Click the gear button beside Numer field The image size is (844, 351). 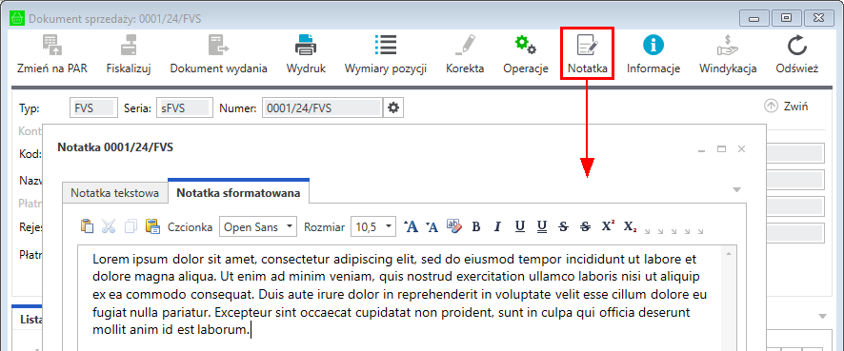(393, 108)
